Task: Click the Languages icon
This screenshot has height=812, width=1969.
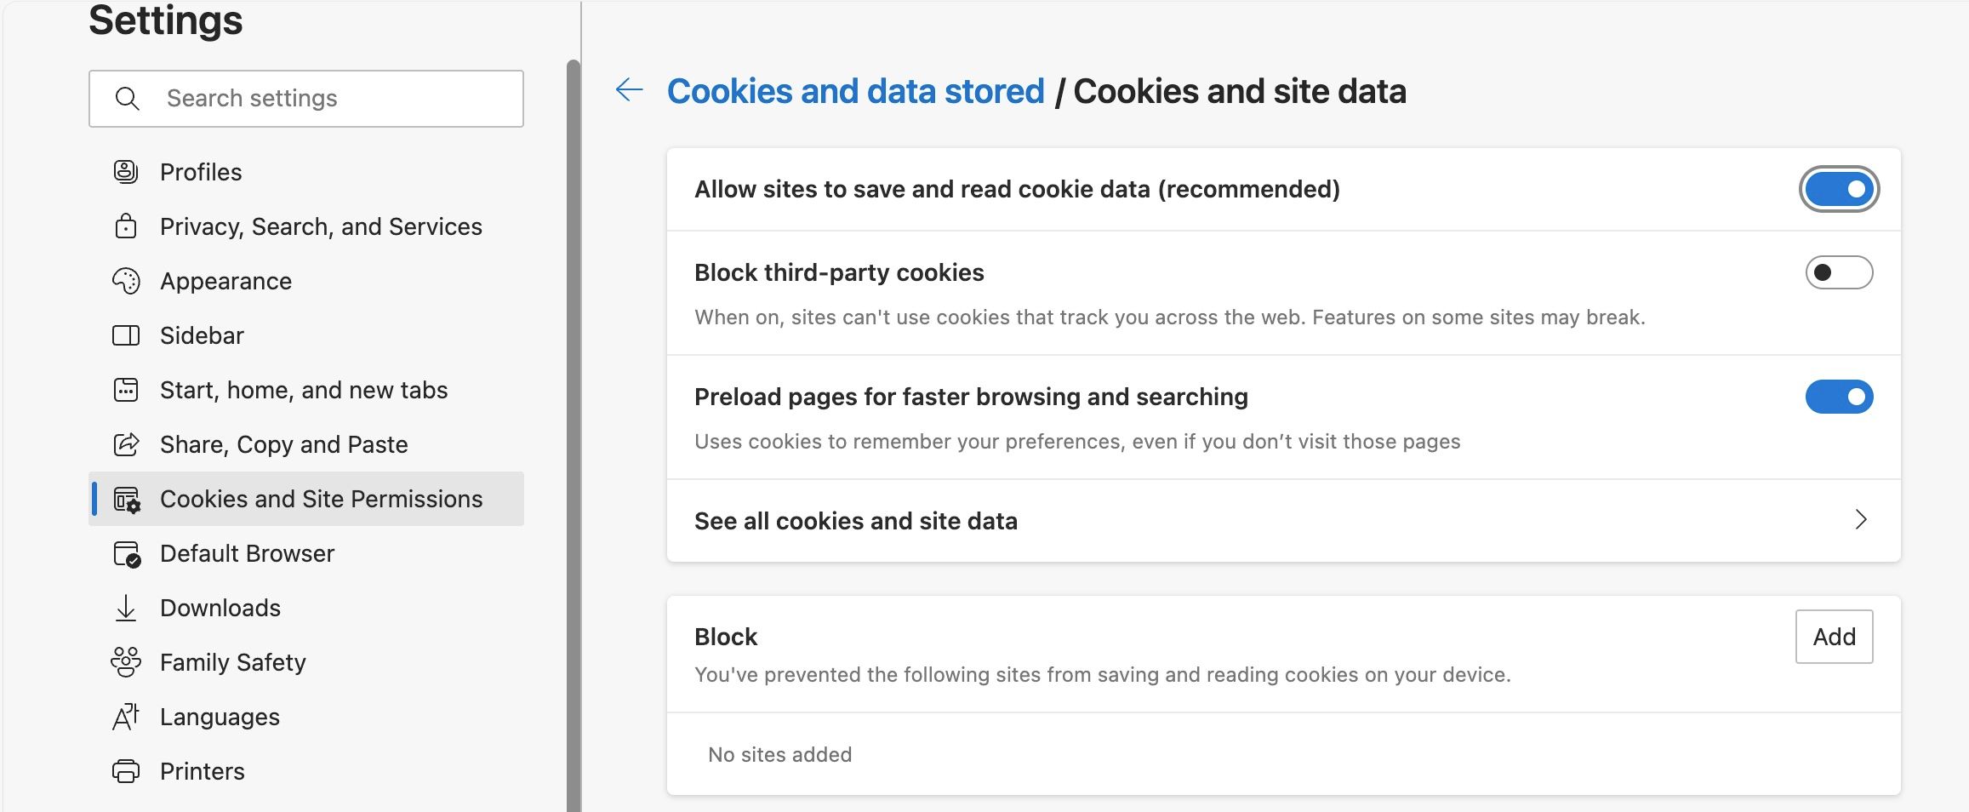Action: [126, 717]
